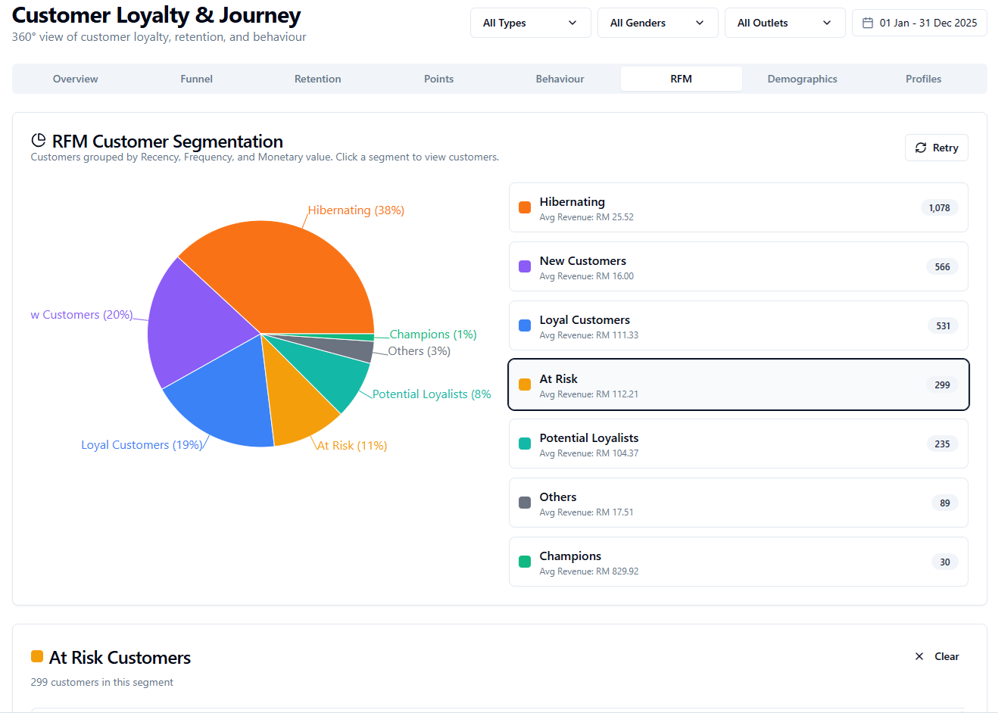
Task: Open the All Outlets filter dropdown
Action: click(785, 23)
